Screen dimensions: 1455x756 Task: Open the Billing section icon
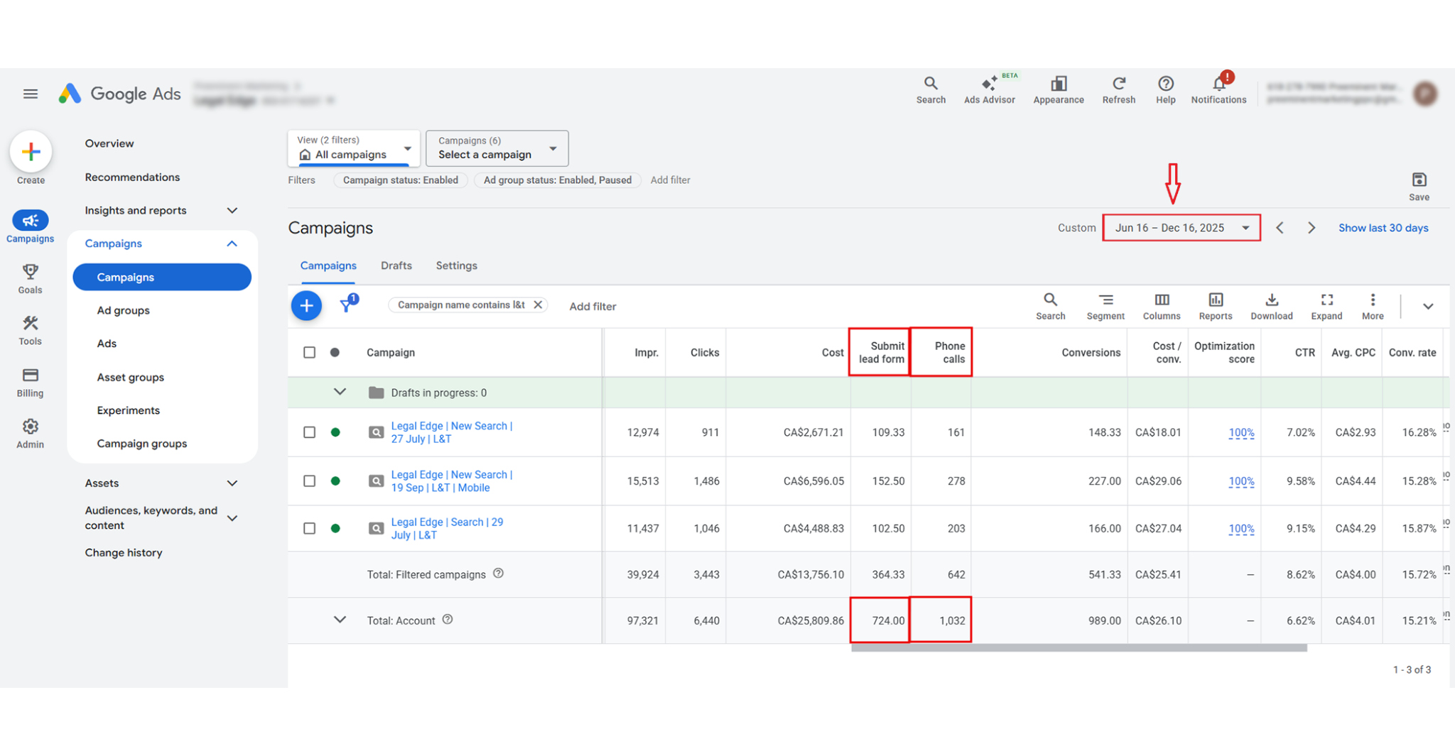pos(30,382)
